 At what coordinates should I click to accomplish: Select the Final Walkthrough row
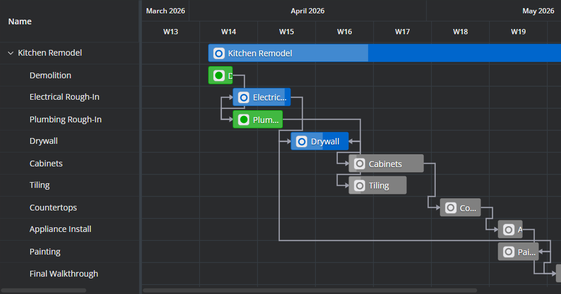[x=70, y=274]
